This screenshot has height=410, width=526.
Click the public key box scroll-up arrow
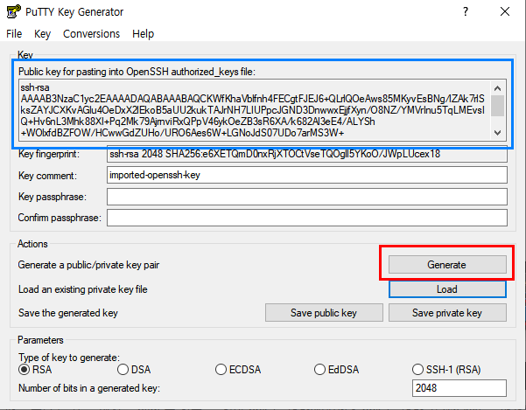pos(497,88)
